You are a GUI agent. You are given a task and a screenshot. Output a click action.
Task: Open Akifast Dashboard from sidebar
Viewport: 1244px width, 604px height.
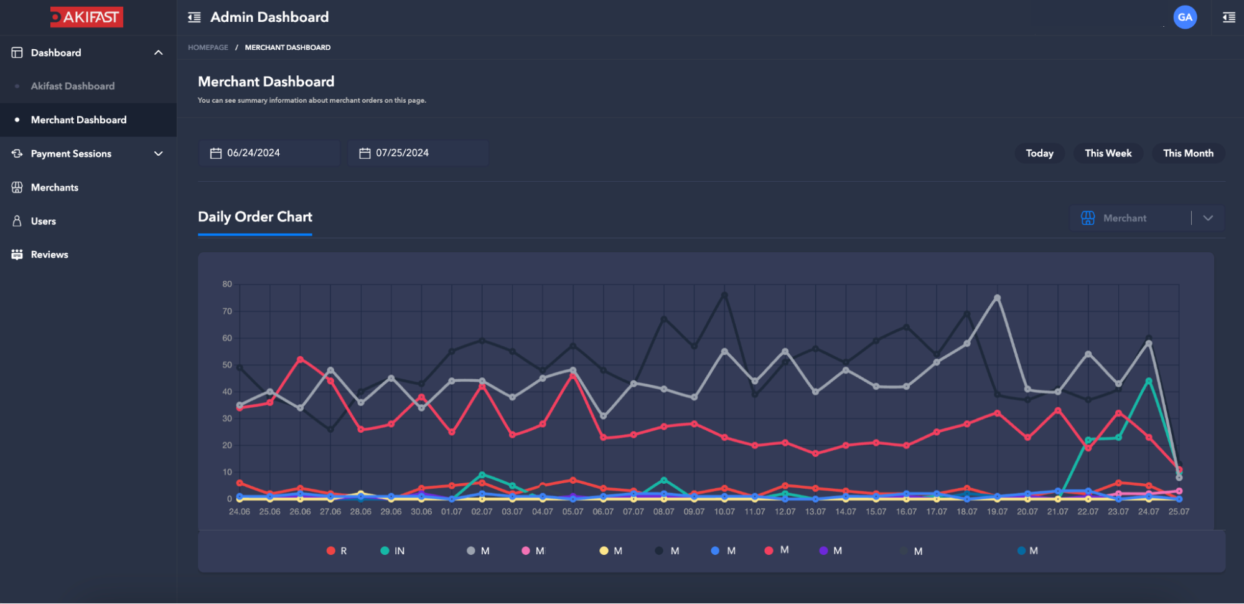tap(73, 87)
